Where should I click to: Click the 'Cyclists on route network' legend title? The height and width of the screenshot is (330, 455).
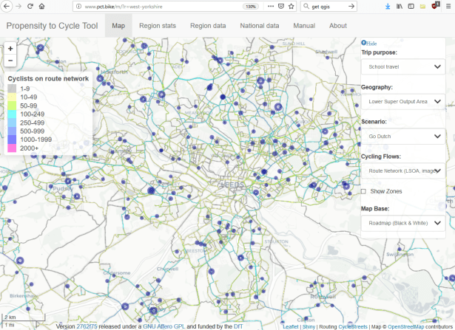coord(48,79)
